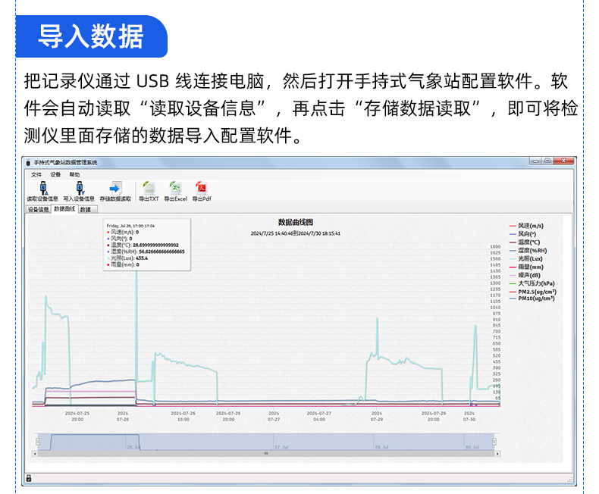599x494 pixels.
Task: Click the horizontal scrollbar below the navigator
Action: click(265, 454)
